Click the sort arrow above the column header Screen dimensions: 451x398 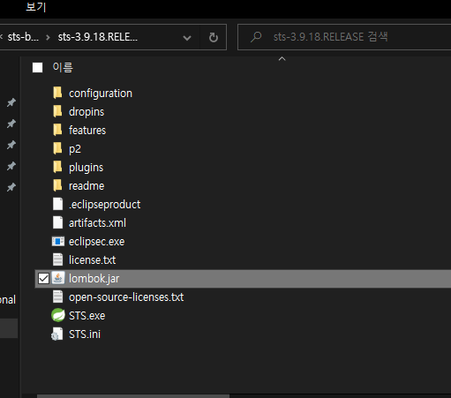(282, 59)
